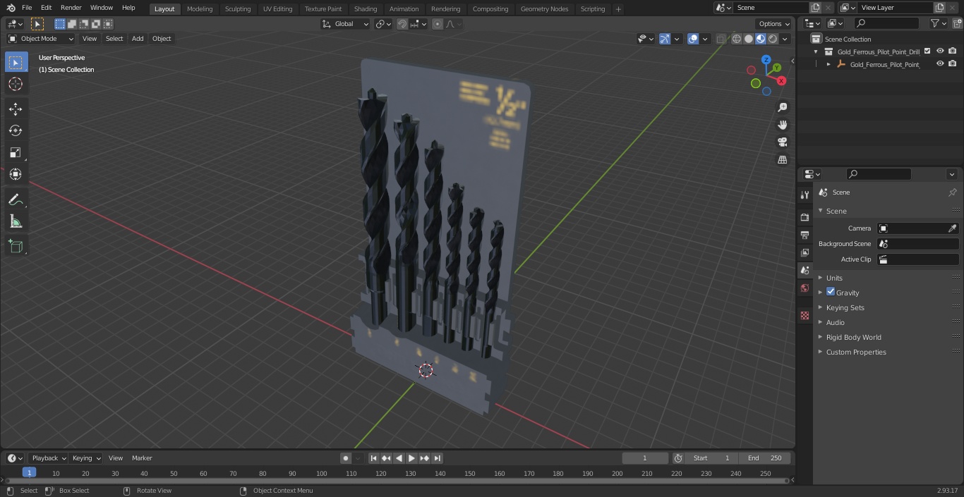This screenshot has height=497, width=964.
Task: Open the Render menu
Action: pyautogui.click(x=71, y=8)
